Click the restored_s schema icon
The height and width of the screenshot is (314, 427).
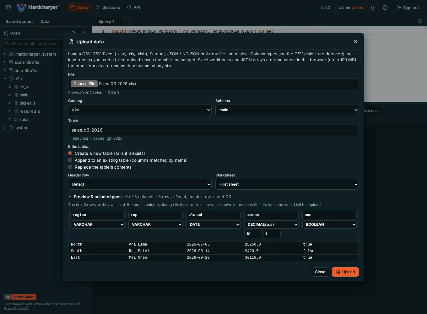(x=16, y=111)
